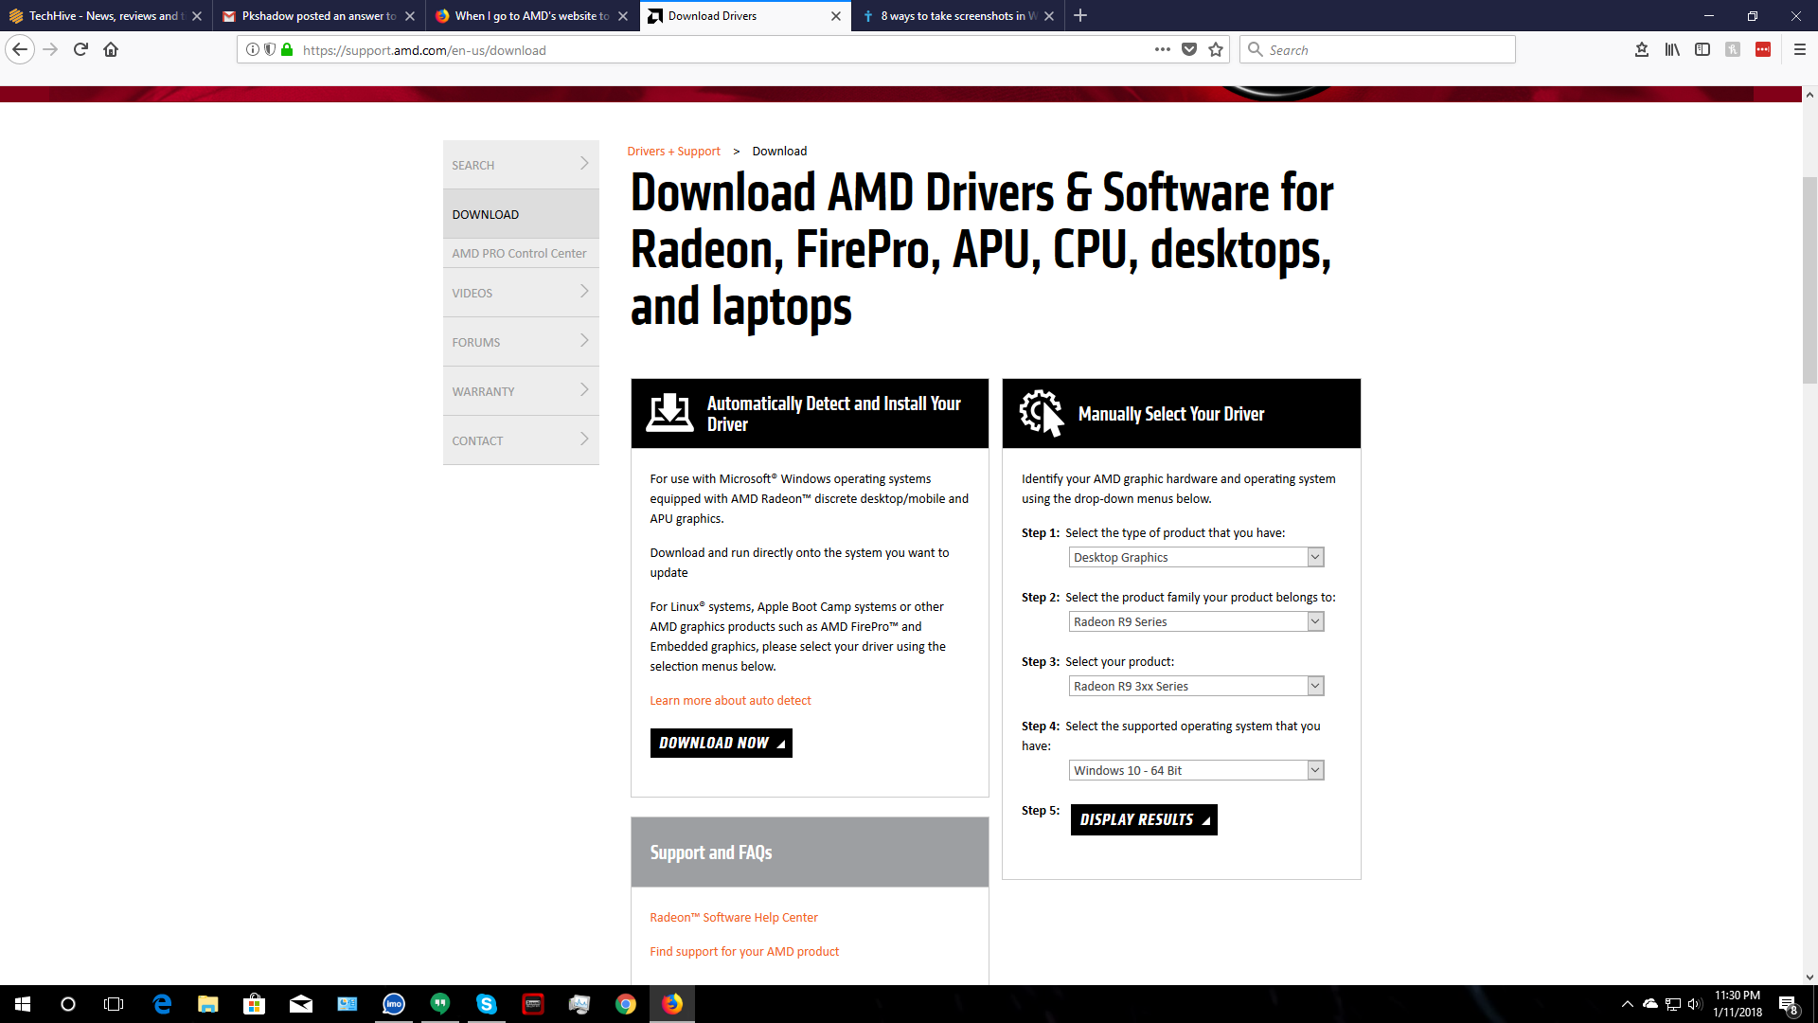Open the Firefox Library icon
The height and width of the screenshot is (1023, 1818).
coord(1672,49)
